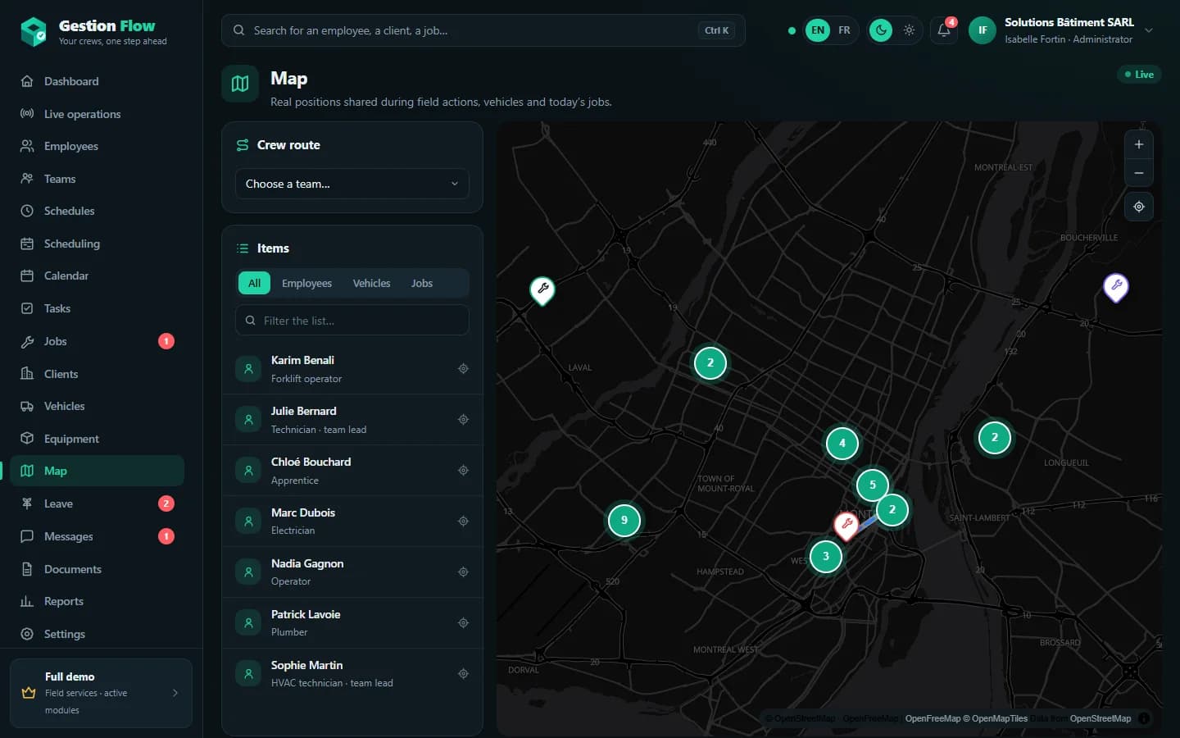Click the OpenStreetMap attribution link
The height and width of the screenshot is (738, 1180).
click(1100, 718)
